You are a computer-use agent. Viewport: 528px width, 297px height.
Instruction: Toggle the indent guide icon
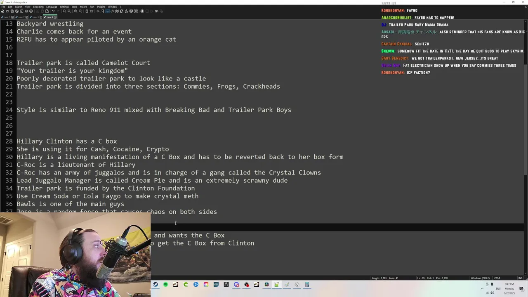(107, 11)
